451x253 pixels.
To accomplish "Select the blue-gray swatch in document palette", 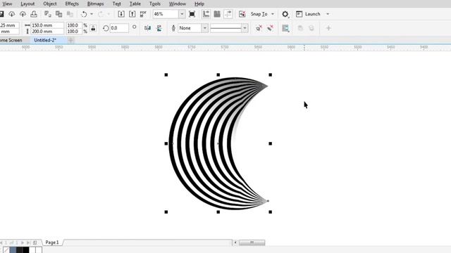I will click(x=13, y=250).
